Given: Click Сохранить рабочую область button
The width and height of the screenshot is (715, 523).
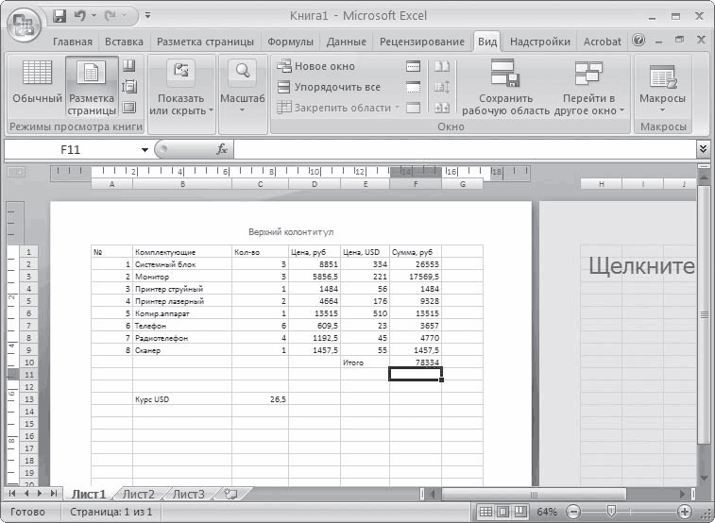Looking at the screenshot, I should pyautogui.click(x=505, y=87).
